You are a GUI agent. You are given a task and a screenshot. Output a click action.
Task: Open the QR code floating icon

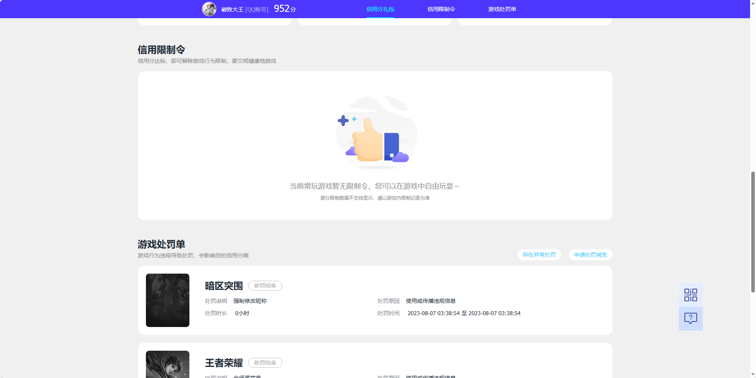tap(691, 295)
